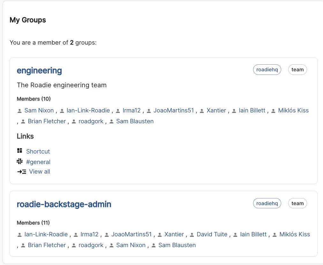Click person icon next to roadgork in engineering
The image size is (323, 265).
pyautogui.click(x=74, y=122)
